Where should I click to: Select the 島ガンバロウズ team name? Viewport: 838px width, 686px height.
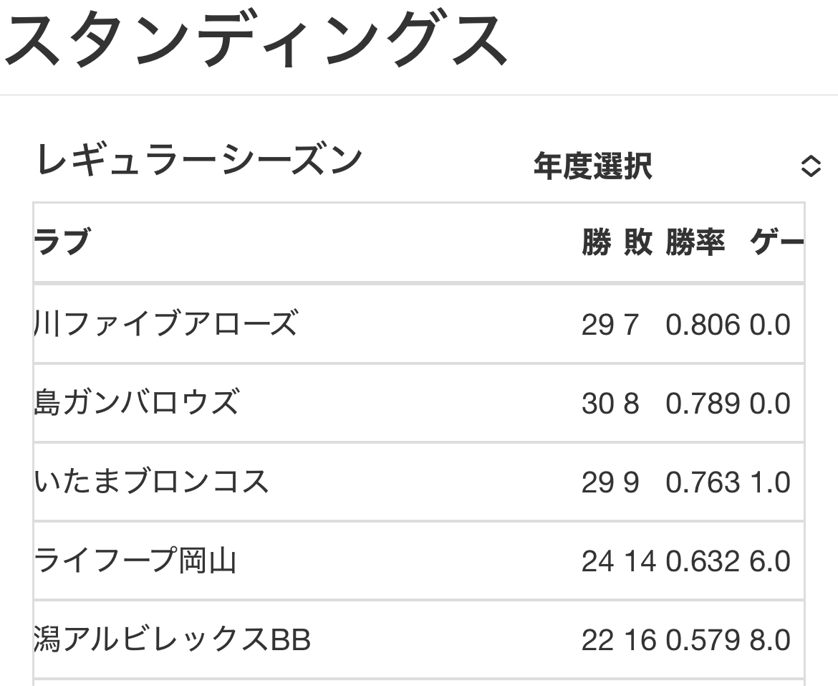click(x=136, y=403)
